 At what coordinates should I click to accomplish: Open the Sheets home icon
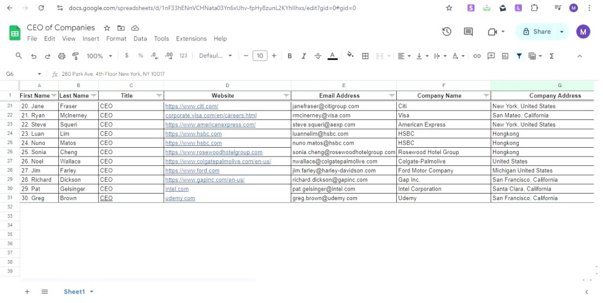15,33
